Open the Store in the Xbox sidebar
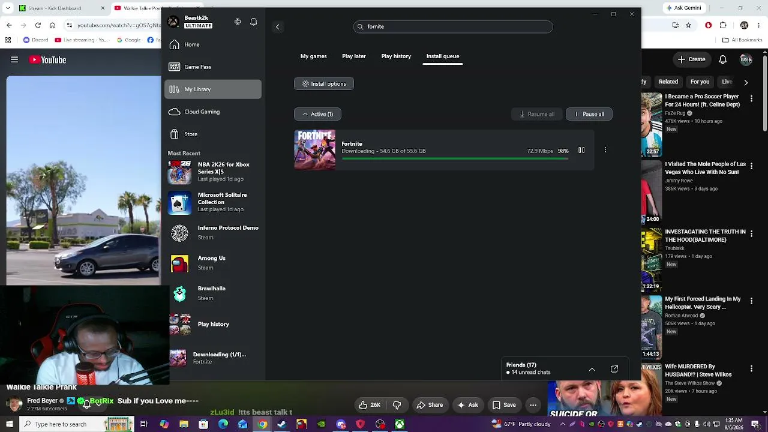The image size is (768, 432). tap(213, 134)
